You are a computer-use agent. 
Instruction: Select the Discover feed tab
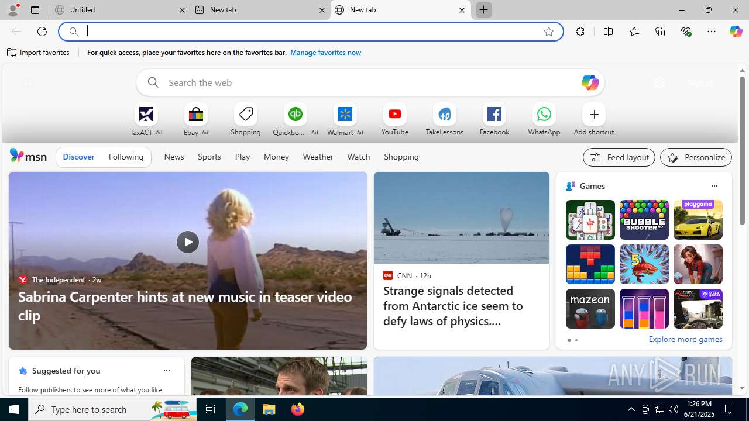78,157
